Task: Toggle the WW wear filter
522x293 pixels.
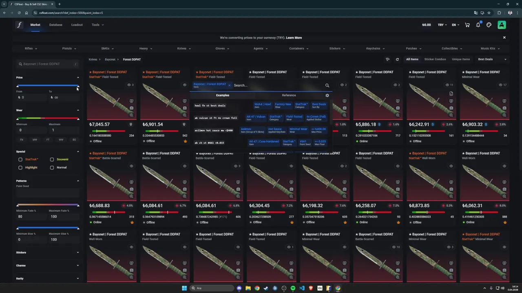Action: (x=61, y=140)
